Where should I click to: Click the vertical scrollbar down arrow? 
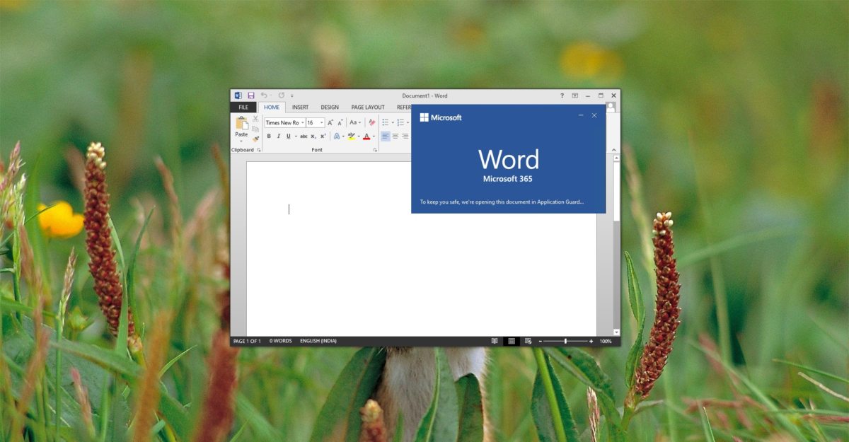[616, 332]
